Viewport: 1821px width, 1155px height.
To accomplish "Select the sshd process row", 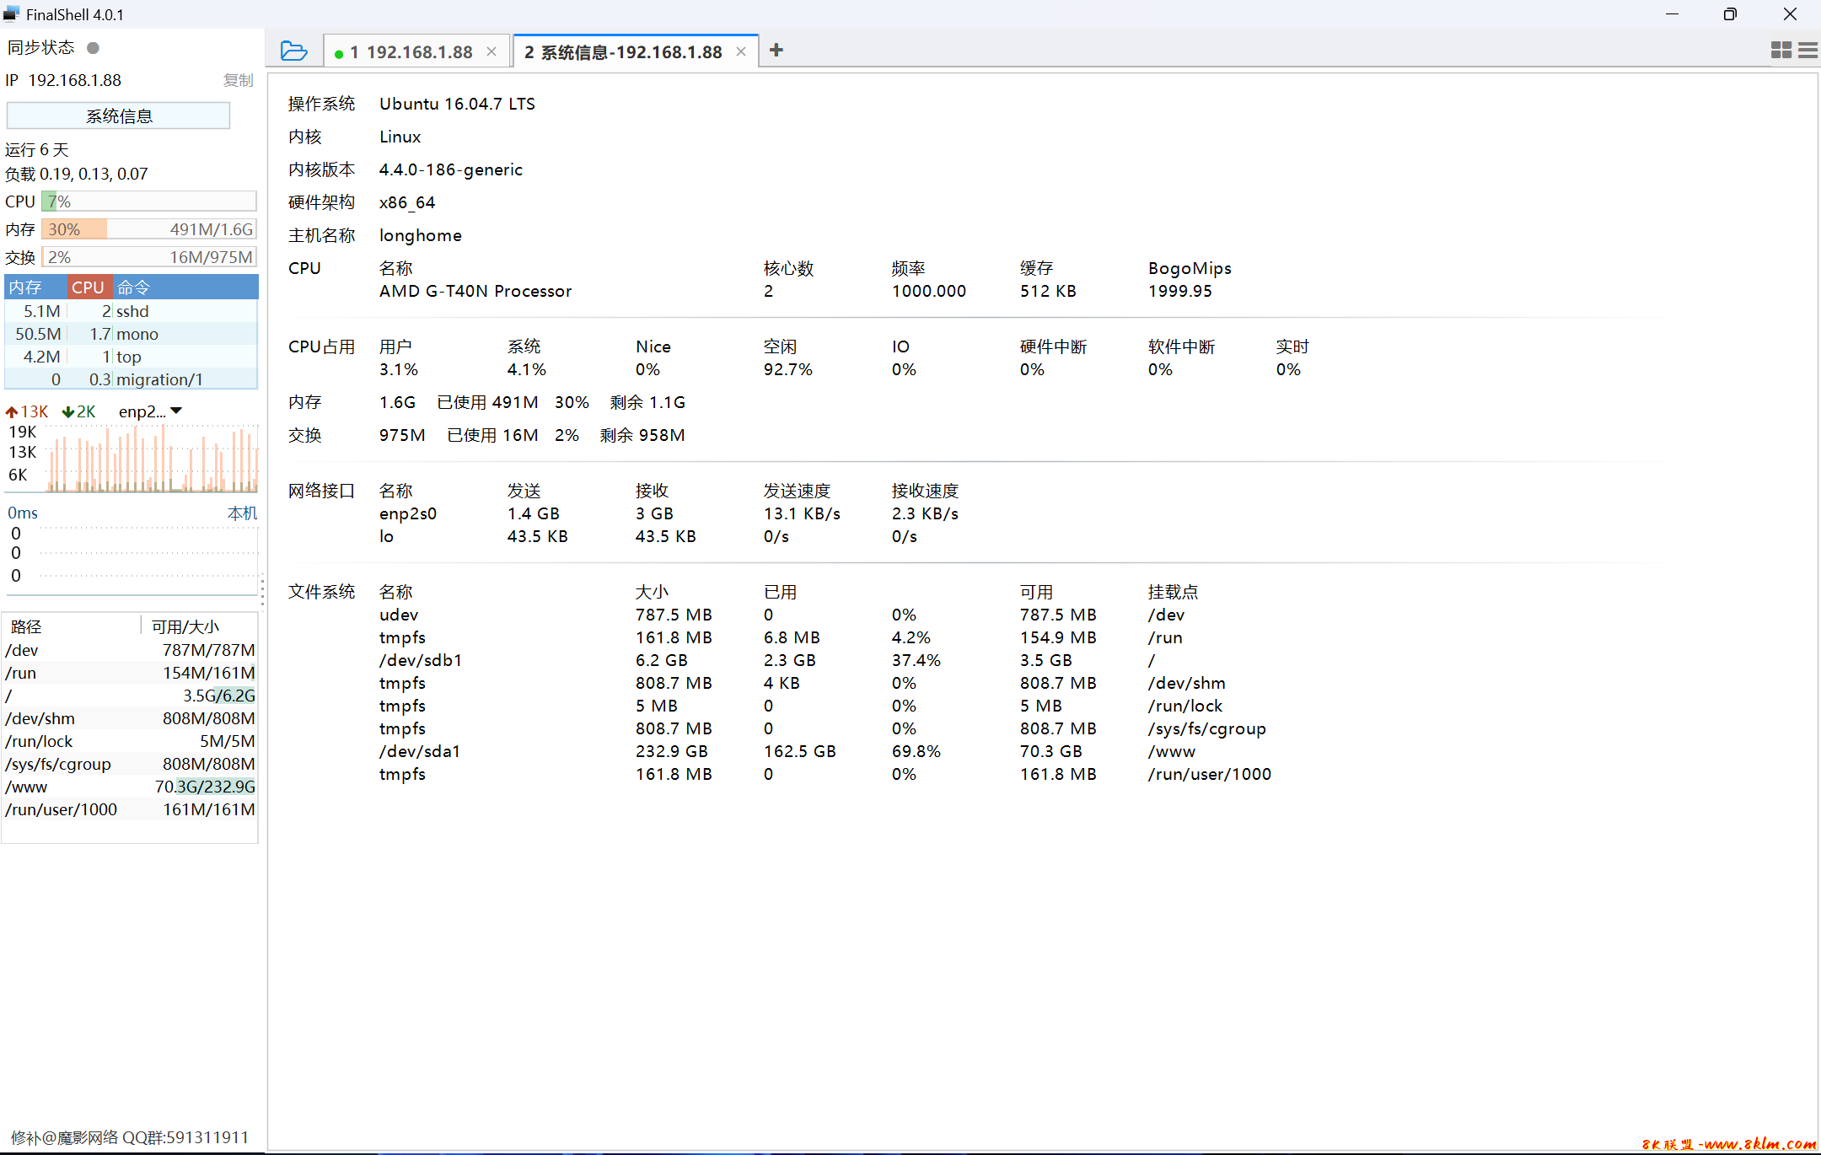I will tap(132, 311).
